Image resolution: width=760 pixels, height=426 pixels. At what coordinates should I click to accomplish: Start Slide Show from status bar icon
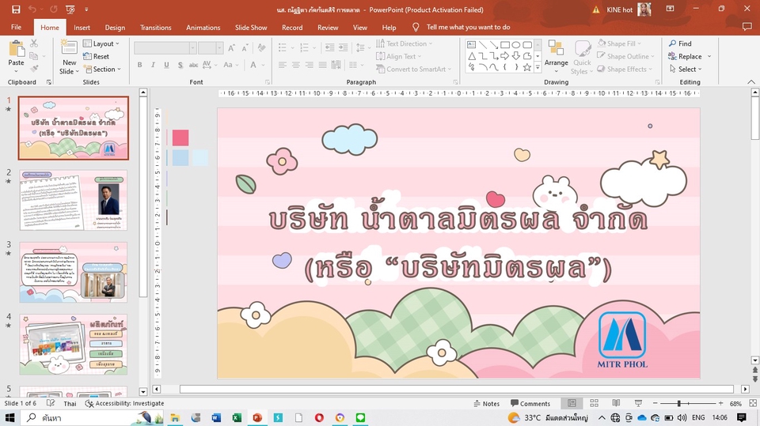point(638,403)
